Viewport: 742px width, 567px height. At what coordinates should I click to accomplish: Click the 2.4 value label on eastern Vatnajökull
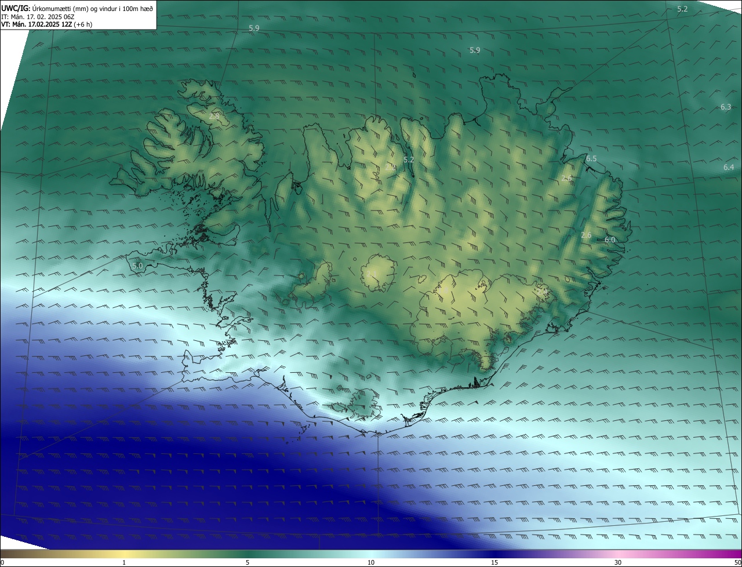[542, 292]
